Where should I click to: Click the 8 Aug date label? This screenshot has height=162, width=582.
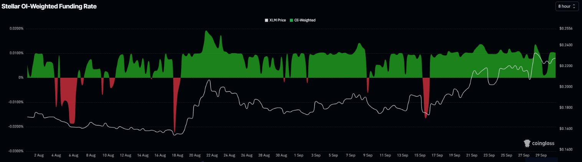pos(91,156)
